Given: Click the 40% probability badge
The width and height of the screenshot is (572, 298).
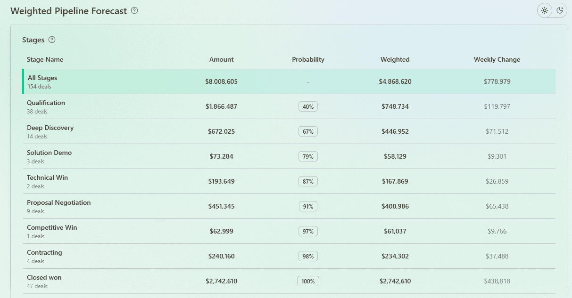Looking at the screenshot, I should [308, 106].
